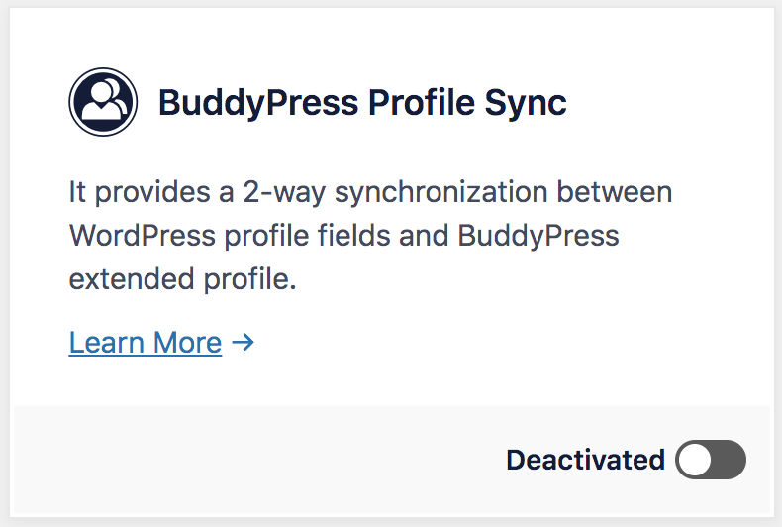Activate BuddyPress Profile Sync with the toggle
This screenshot has height=527, width=782.
pos(711,460)
